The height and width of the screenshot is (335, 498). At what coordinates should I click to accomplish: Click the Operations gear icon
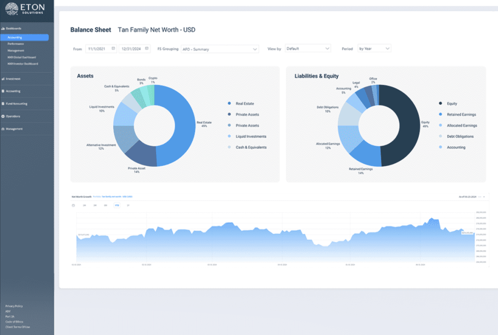click(x=3, y=116)
